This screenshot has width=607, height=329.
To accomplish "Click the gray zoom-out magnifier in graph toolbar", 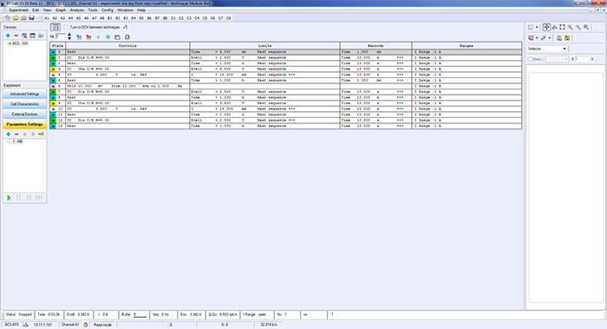I will point(586,27).
